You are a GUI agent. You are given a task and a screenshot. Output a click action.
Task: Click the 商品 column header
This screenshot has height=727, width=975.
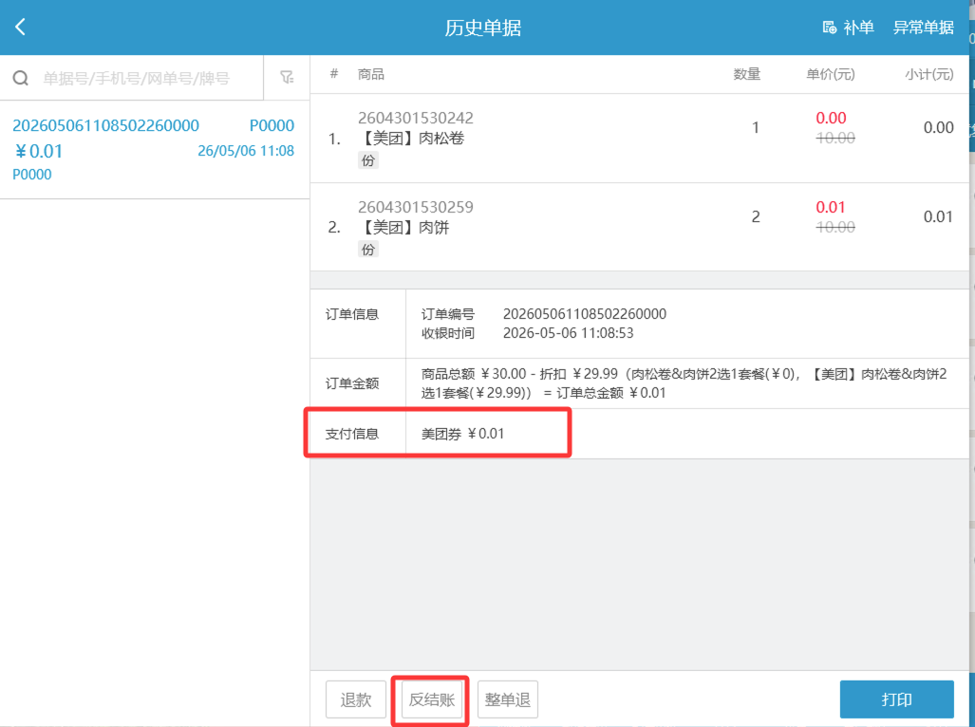coord(370,74)
